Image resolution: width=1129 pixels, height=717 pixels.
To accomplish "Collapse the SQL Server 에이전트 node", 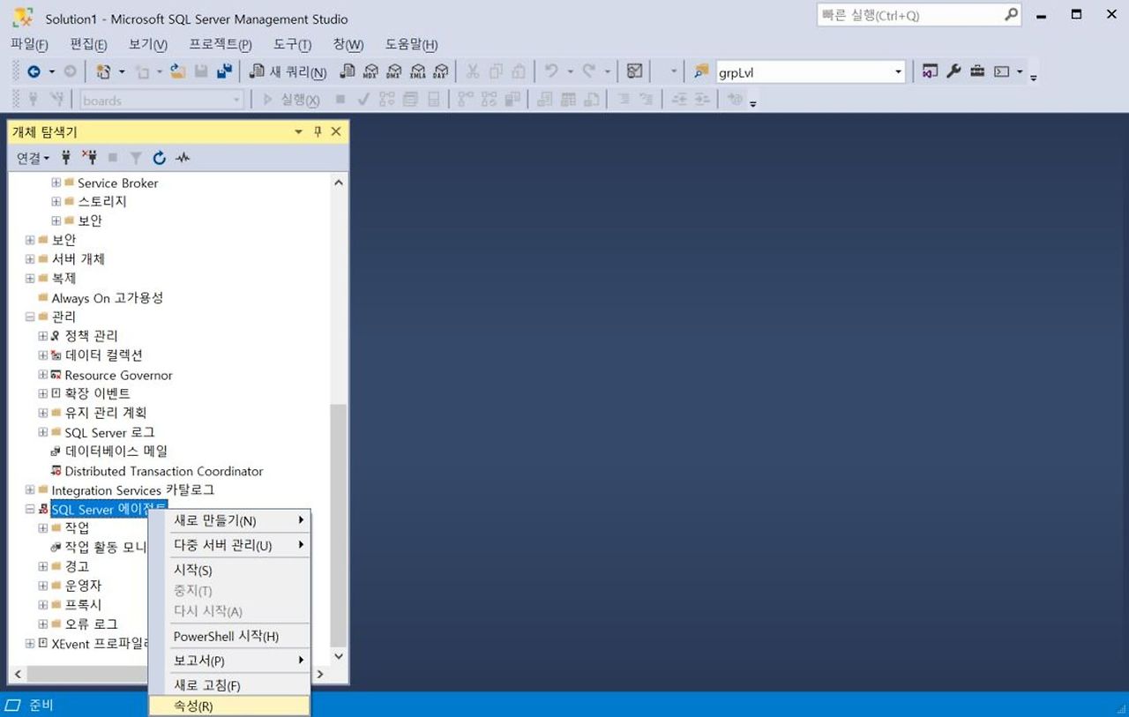I will pyautogui.click(x=30, y=509).
